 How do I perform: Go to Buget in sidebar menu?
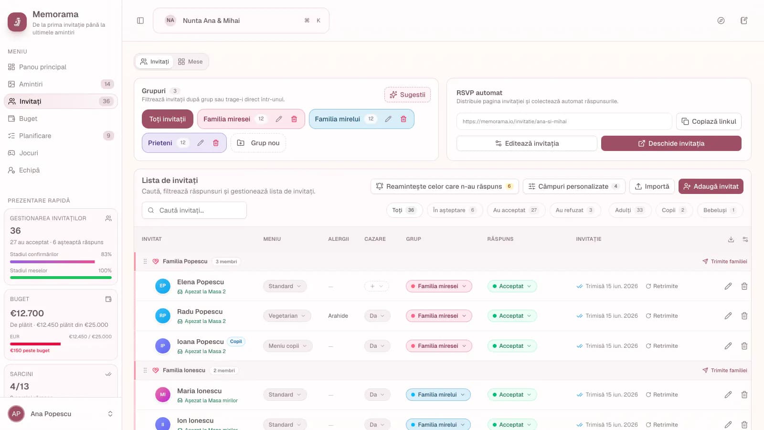pos(61,118)
